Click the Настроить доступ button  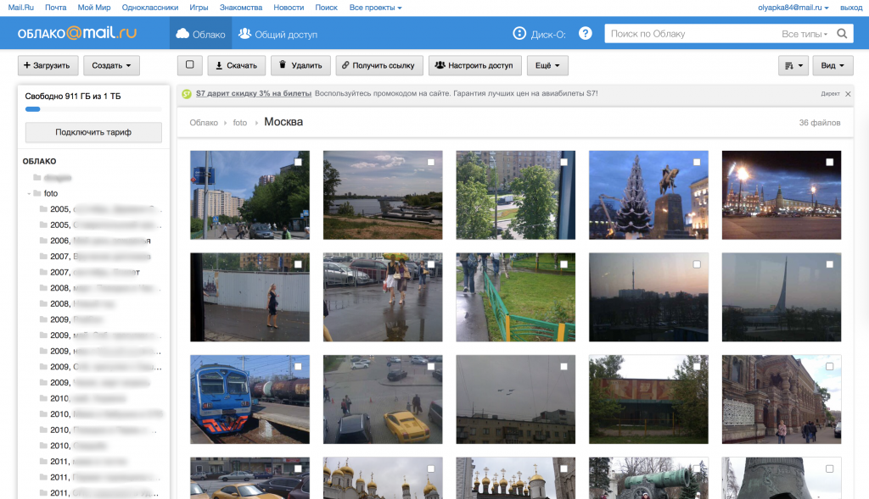point(475,65)
